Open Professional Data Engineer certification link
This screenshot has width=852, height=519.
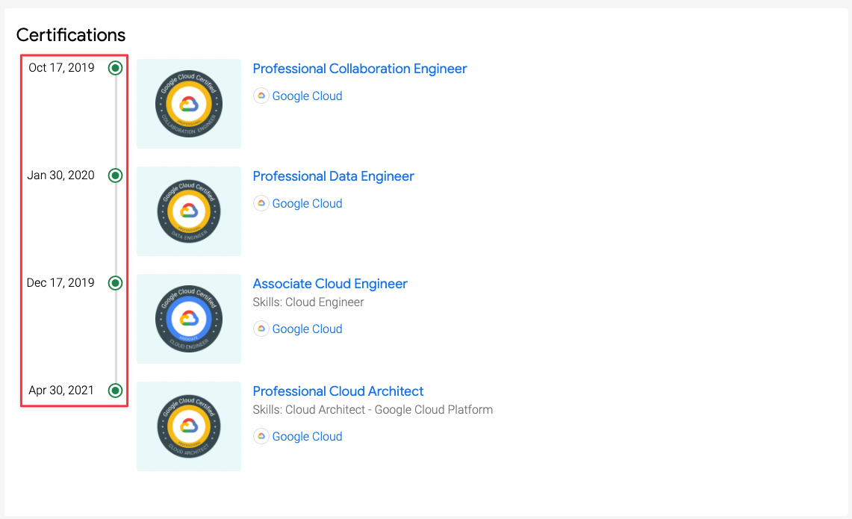333,177
